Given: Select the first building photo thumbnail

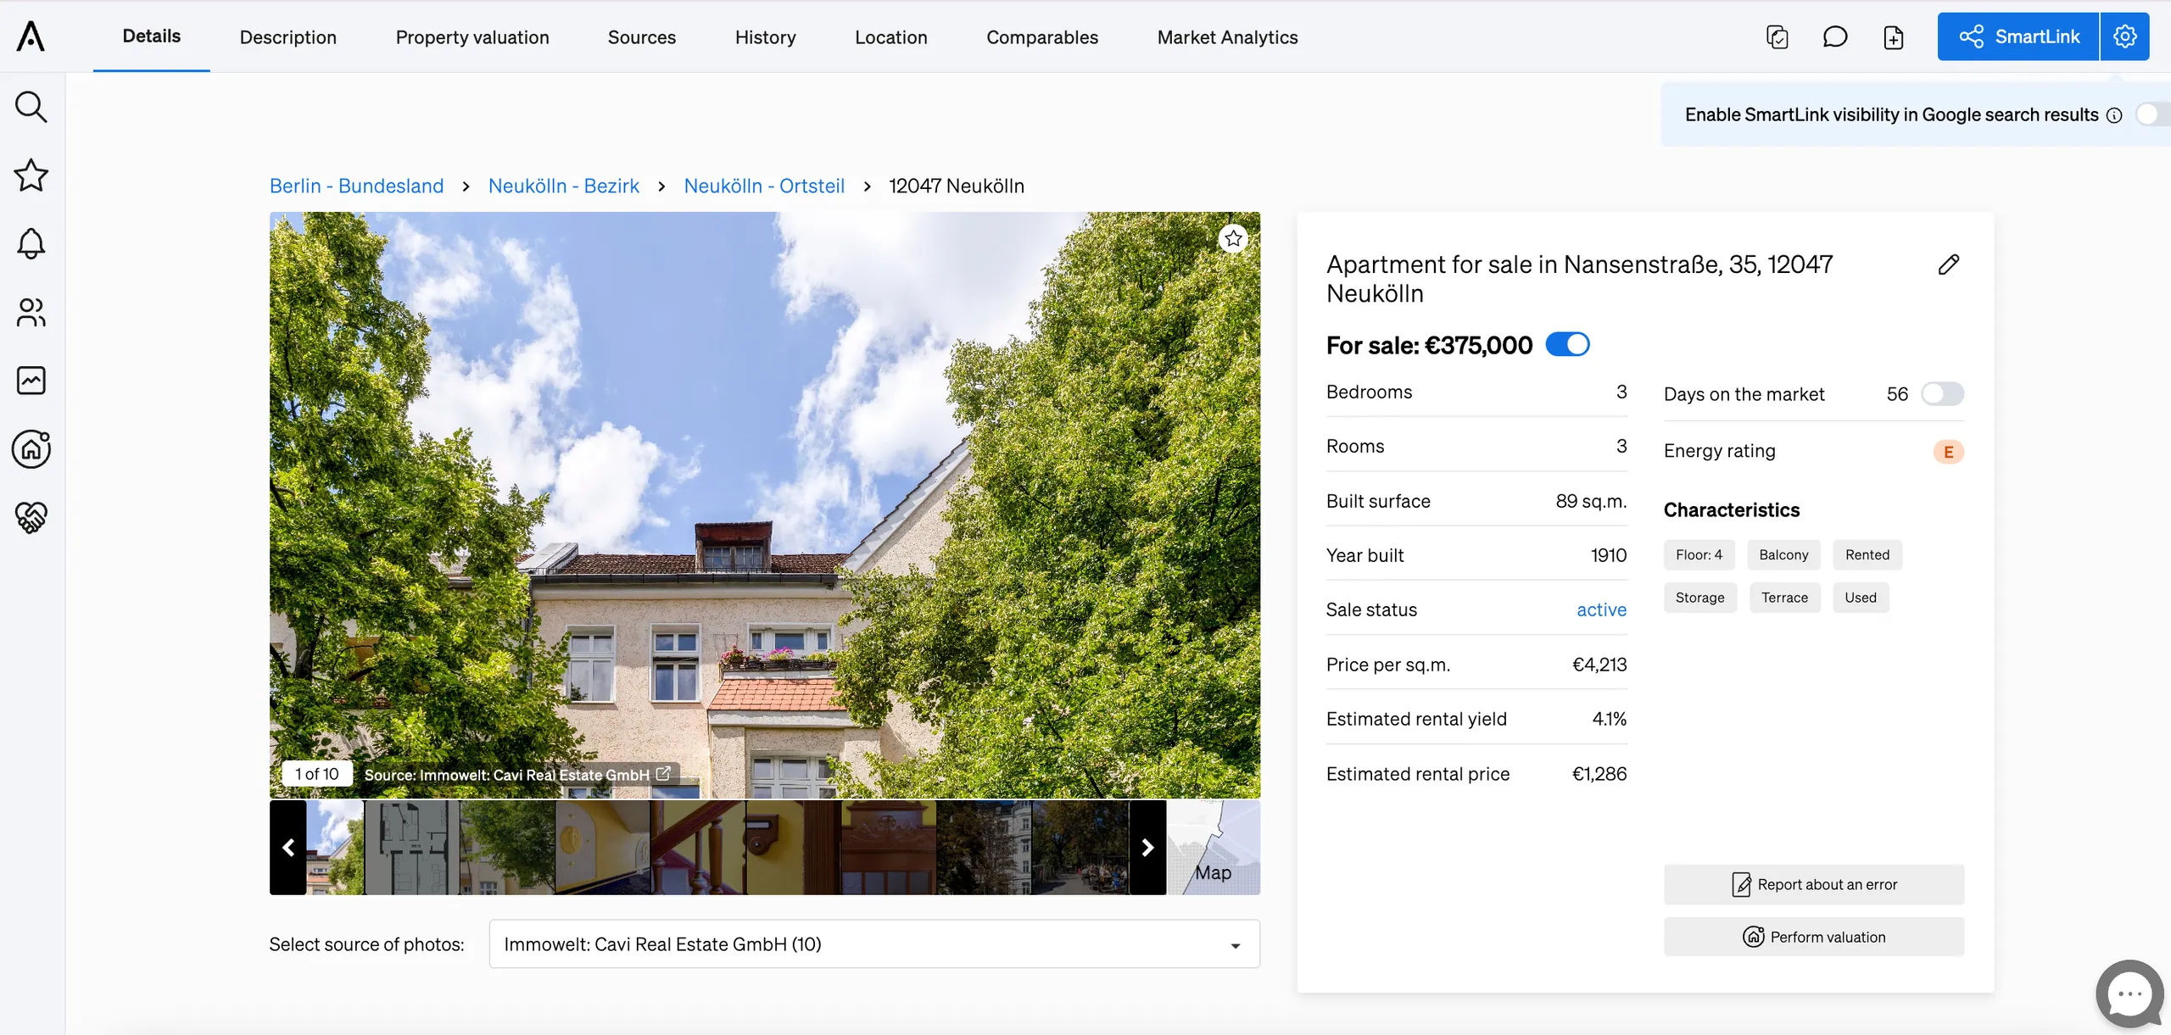Looking at the screenshot, I should 335,847.
